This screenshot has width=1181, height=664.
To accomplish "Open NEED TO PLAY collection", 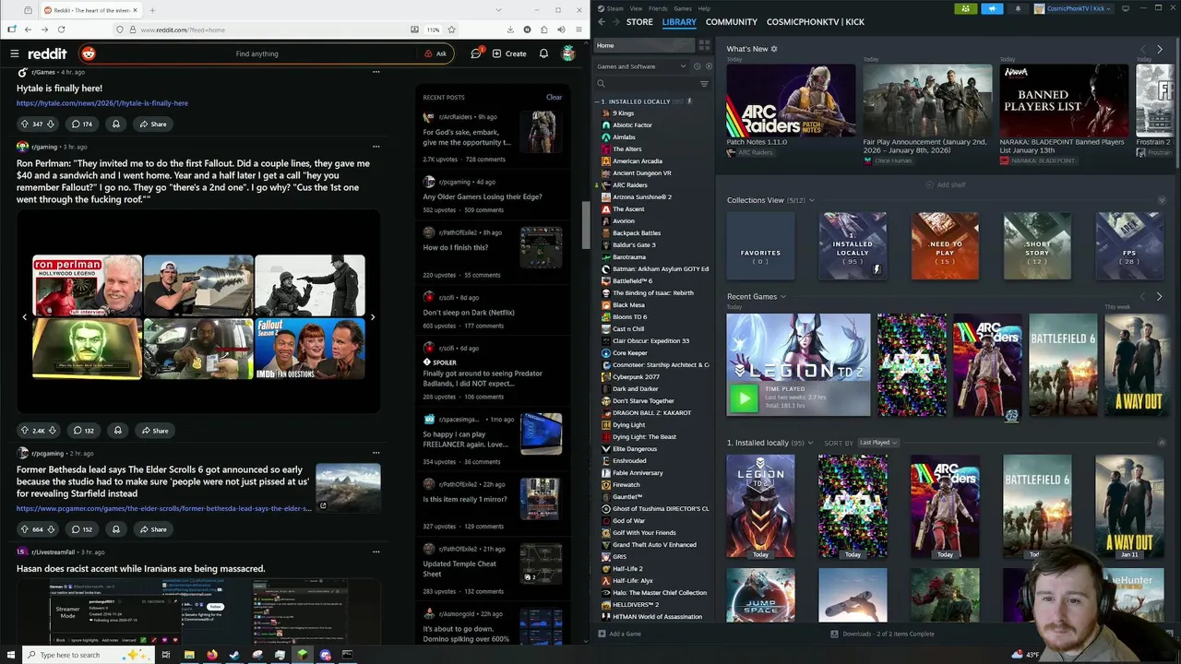I will [x=945, y=246].
